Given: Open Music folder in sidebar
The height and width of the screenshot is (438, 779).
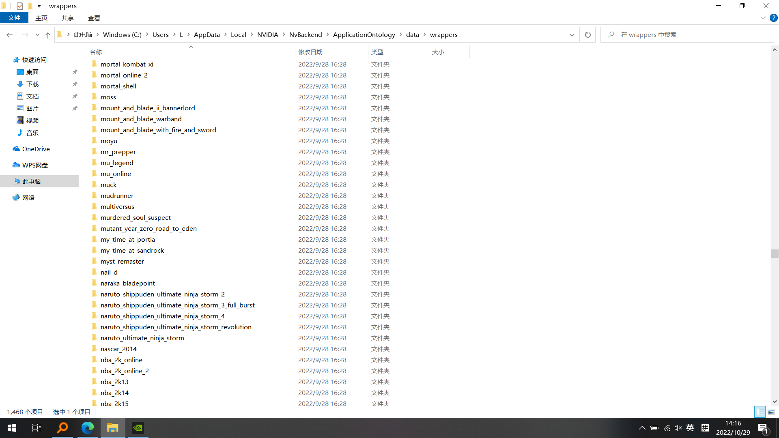Looking at the screenshot, I should click(28, 133).
